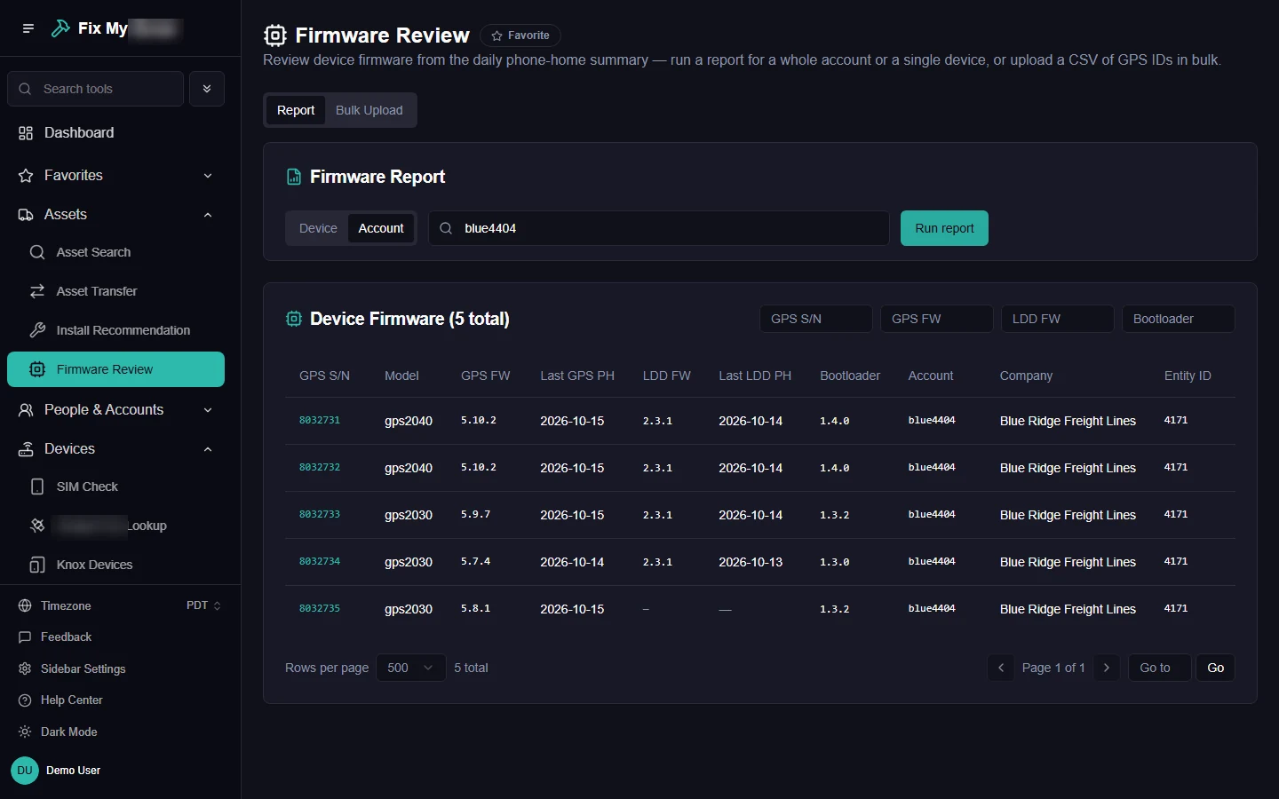Click the Fix My wrench logo
Screen dimensions: 1279x799
point(60,28)
